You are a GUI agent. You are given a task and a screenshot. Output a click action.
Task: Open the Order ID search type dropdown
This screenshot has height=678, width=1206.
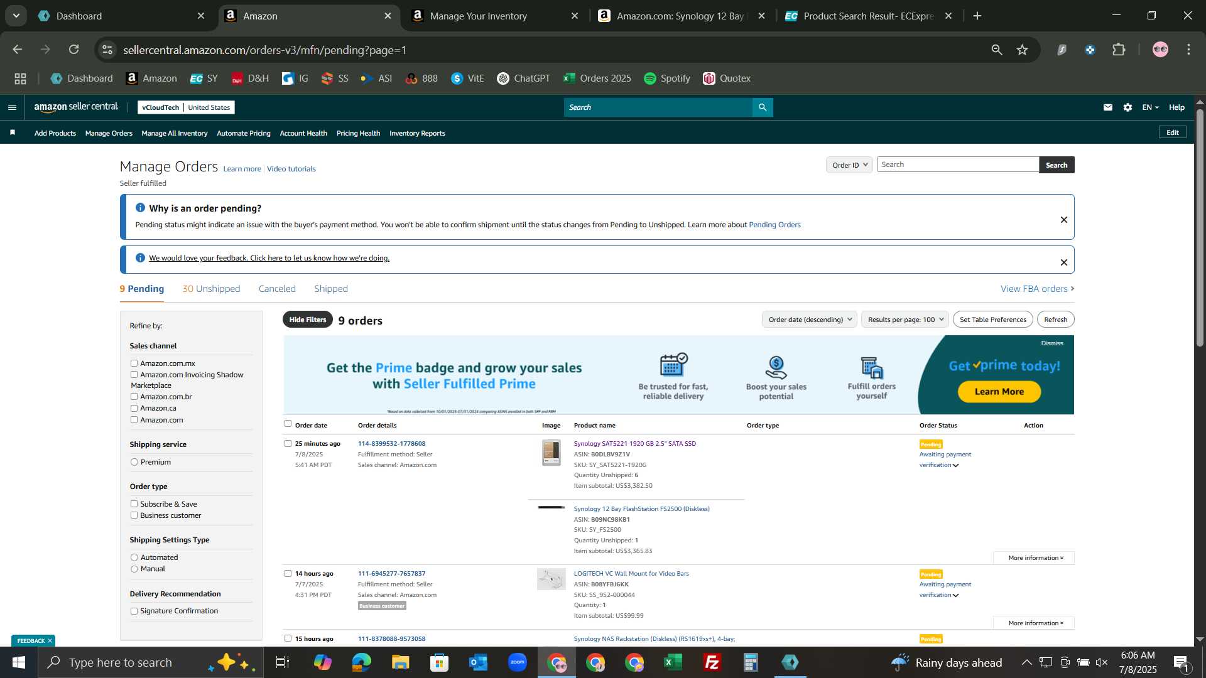[x=849, y=164]
